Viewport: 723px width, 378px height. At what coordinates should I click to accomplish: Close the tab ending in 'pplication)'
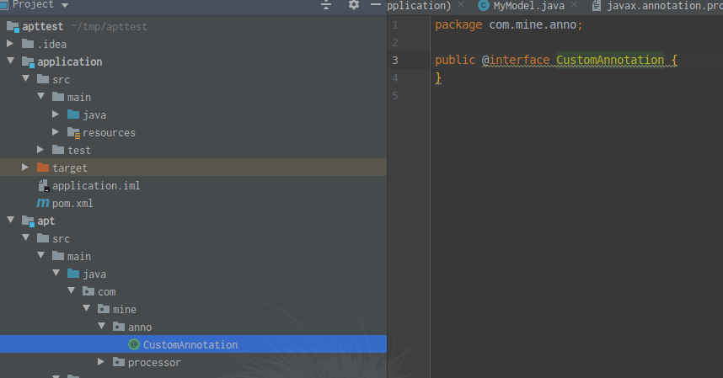[x=461, y=4]
